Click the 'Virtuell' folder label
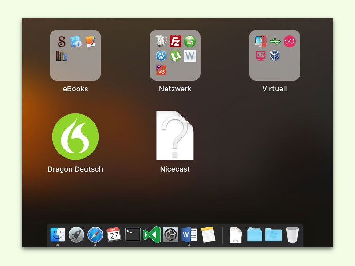355x266 pixels. pos(275,89)
